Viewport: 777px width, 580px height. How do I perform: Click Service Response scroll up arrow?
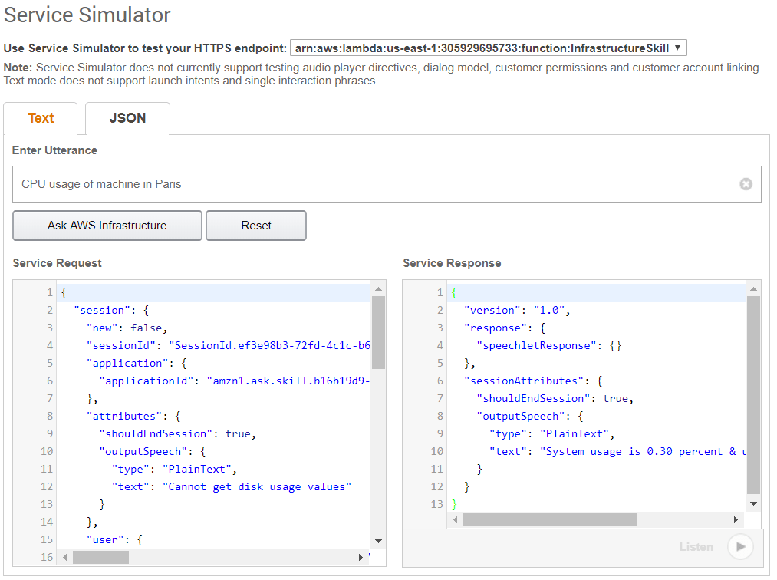[x=753, y=288]
